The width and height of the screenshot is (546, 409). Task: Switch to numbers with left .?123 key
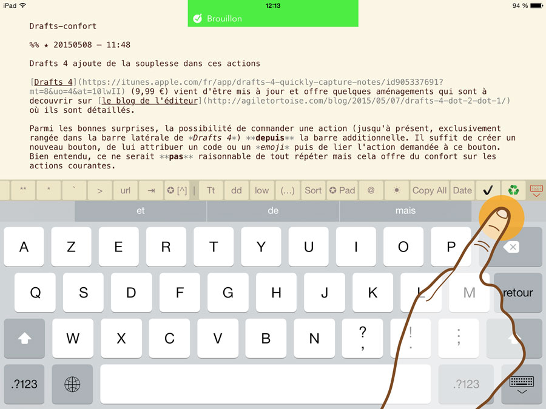click(24, 384)
